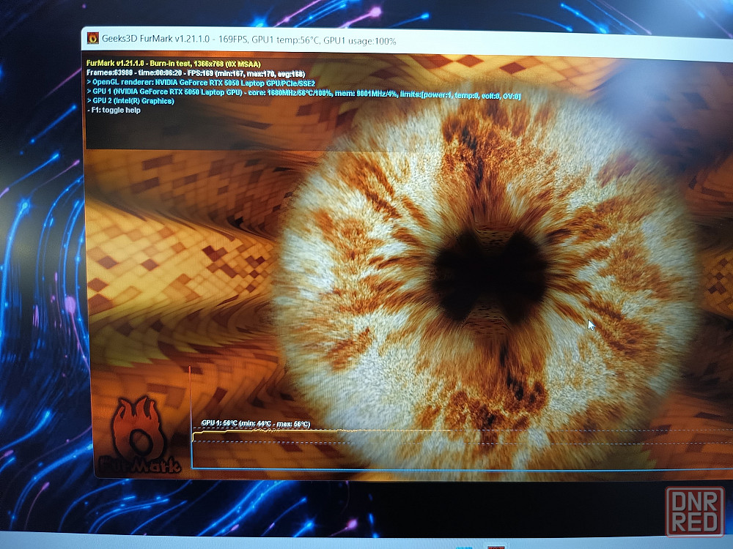Click the limits power/temp readout text
This screenshot has width=733, height=549.
tap(460, 92)
